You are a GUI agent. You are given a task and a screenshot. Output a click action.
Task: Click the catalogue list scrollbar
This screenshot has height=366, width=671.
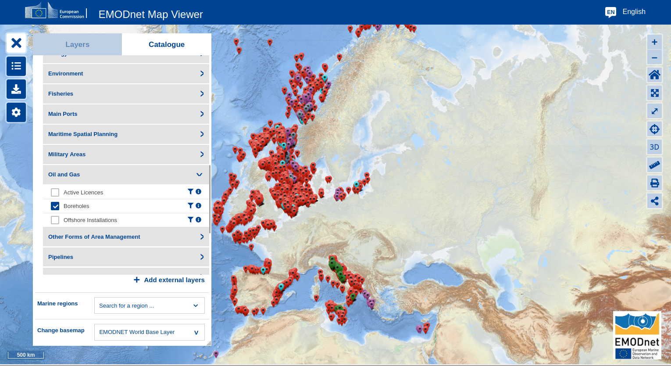point(210,199)
